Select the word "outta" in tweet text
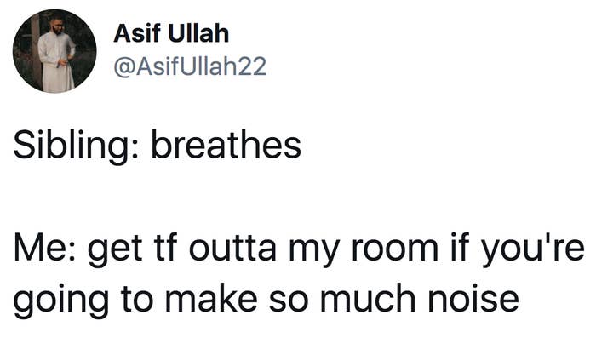Screen dimensions: 596x338 point(232,249)
